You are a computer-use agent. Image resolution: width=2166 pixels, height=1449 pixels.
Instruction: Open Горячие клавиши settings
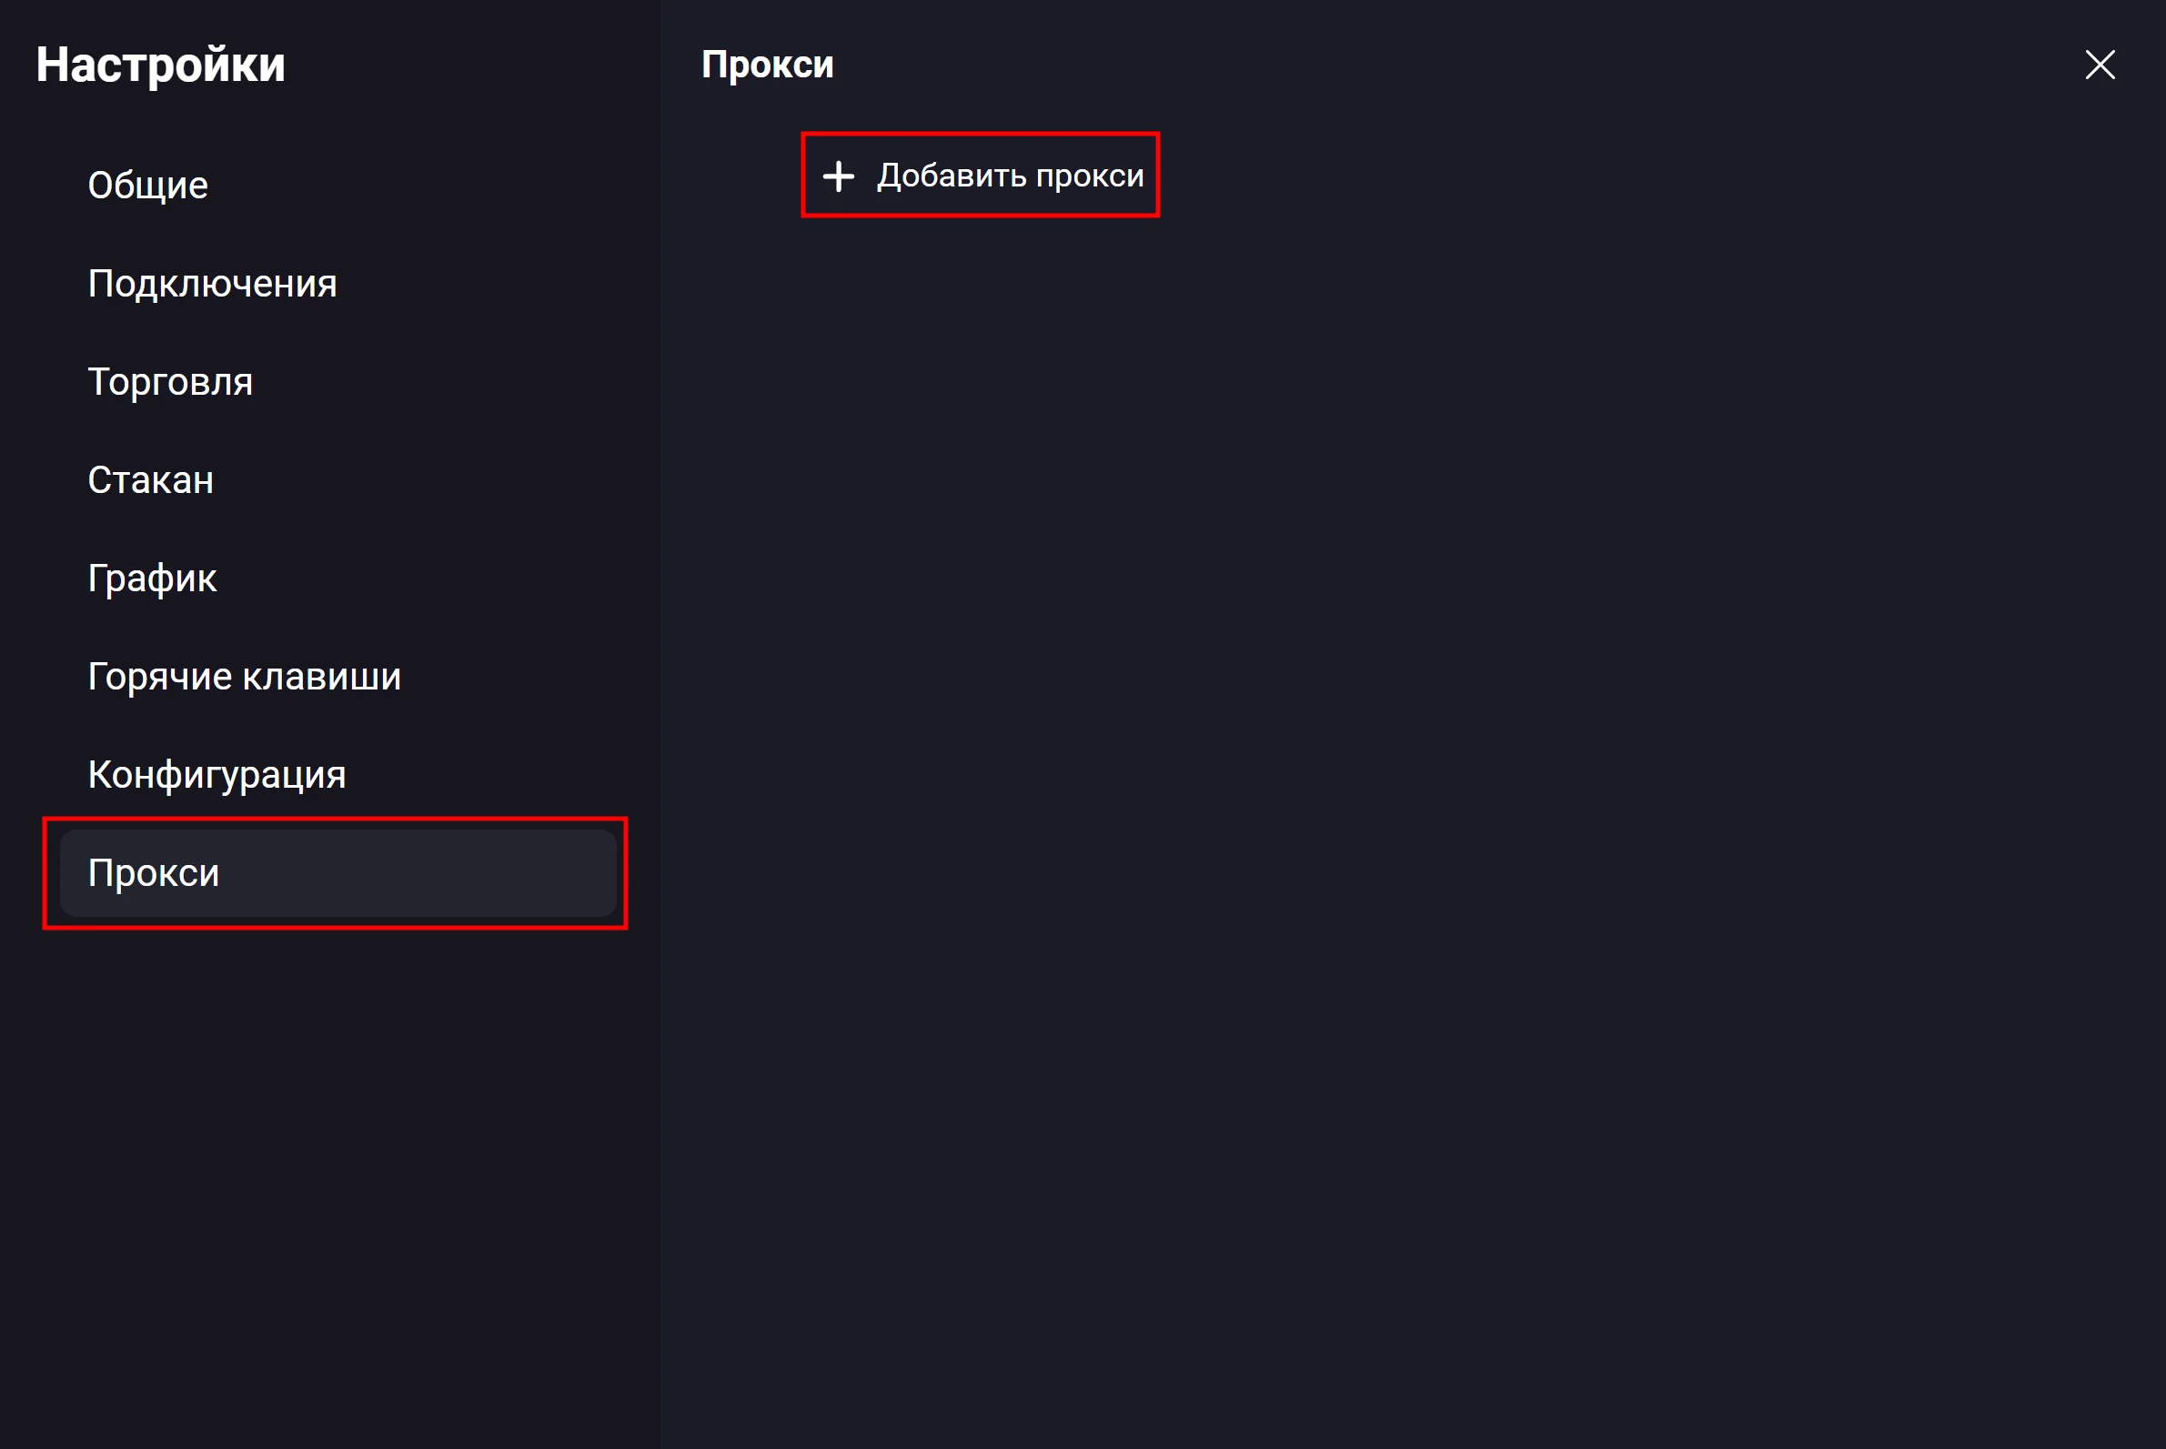click(245, 677)
